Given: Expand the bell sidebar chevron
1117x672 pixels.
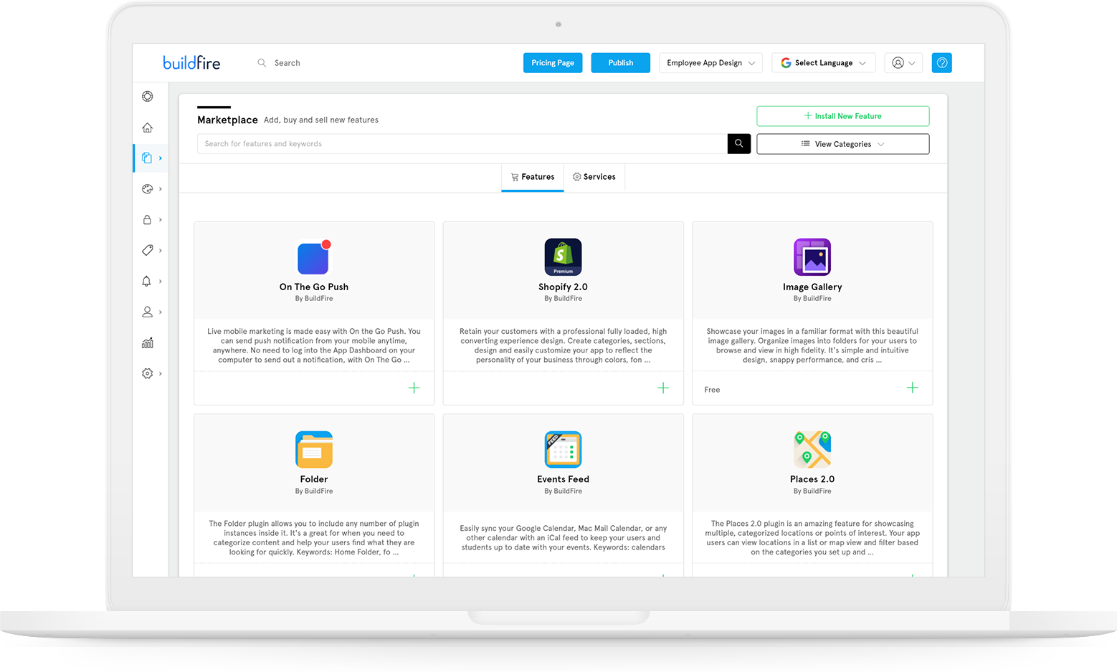Looking at the screenshot, I should point(161,281).
